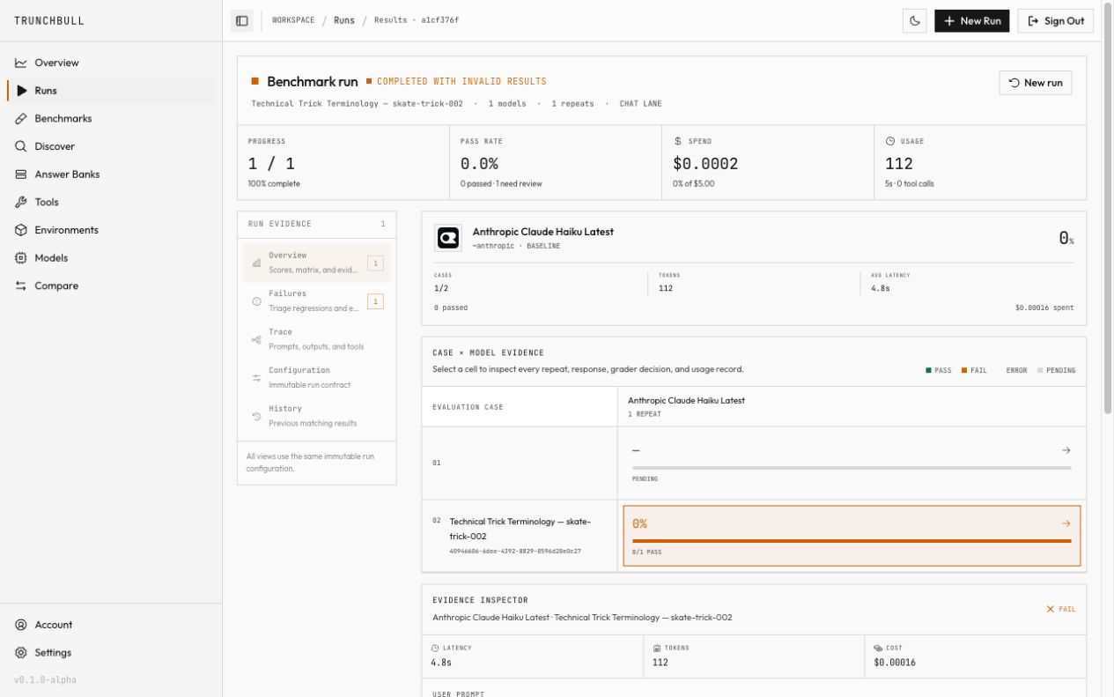The image size is (1114, 697).
Task: Open Answer Banks in sidebar
Action: 110,174
